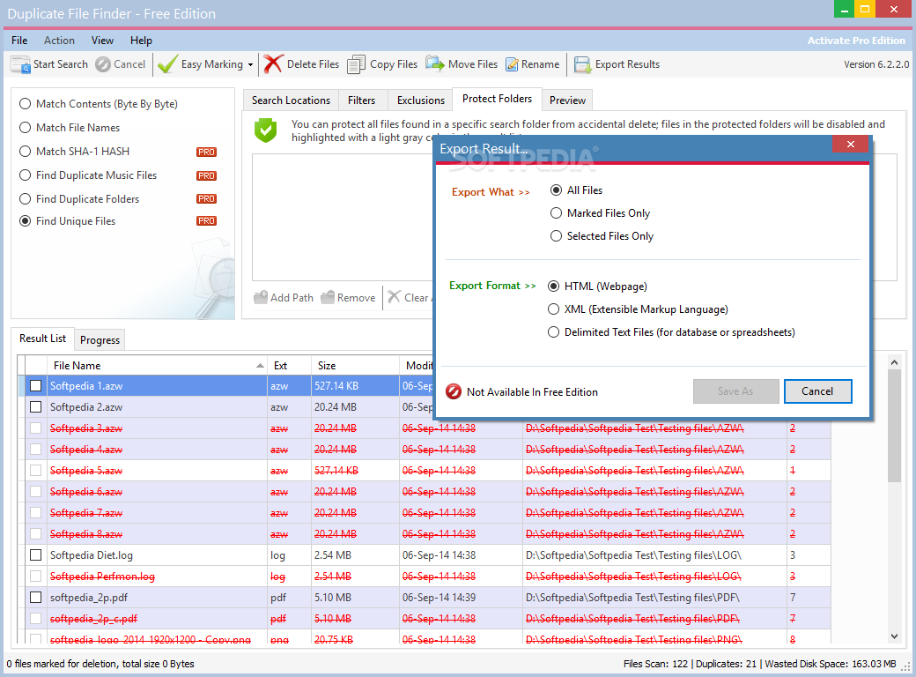Click the PRO badge beside Find Duplicate Music Files

click(206, 176)
